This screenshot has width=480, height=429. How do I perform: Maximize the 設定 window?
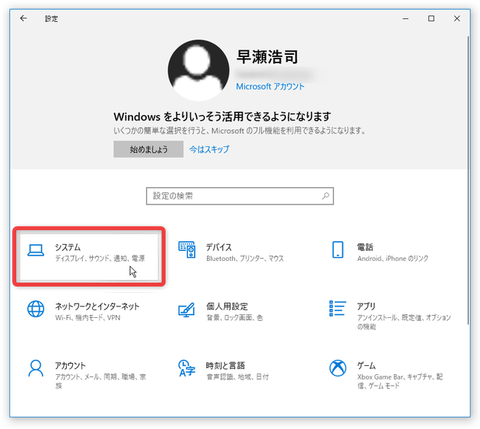[x=431, y=19]
